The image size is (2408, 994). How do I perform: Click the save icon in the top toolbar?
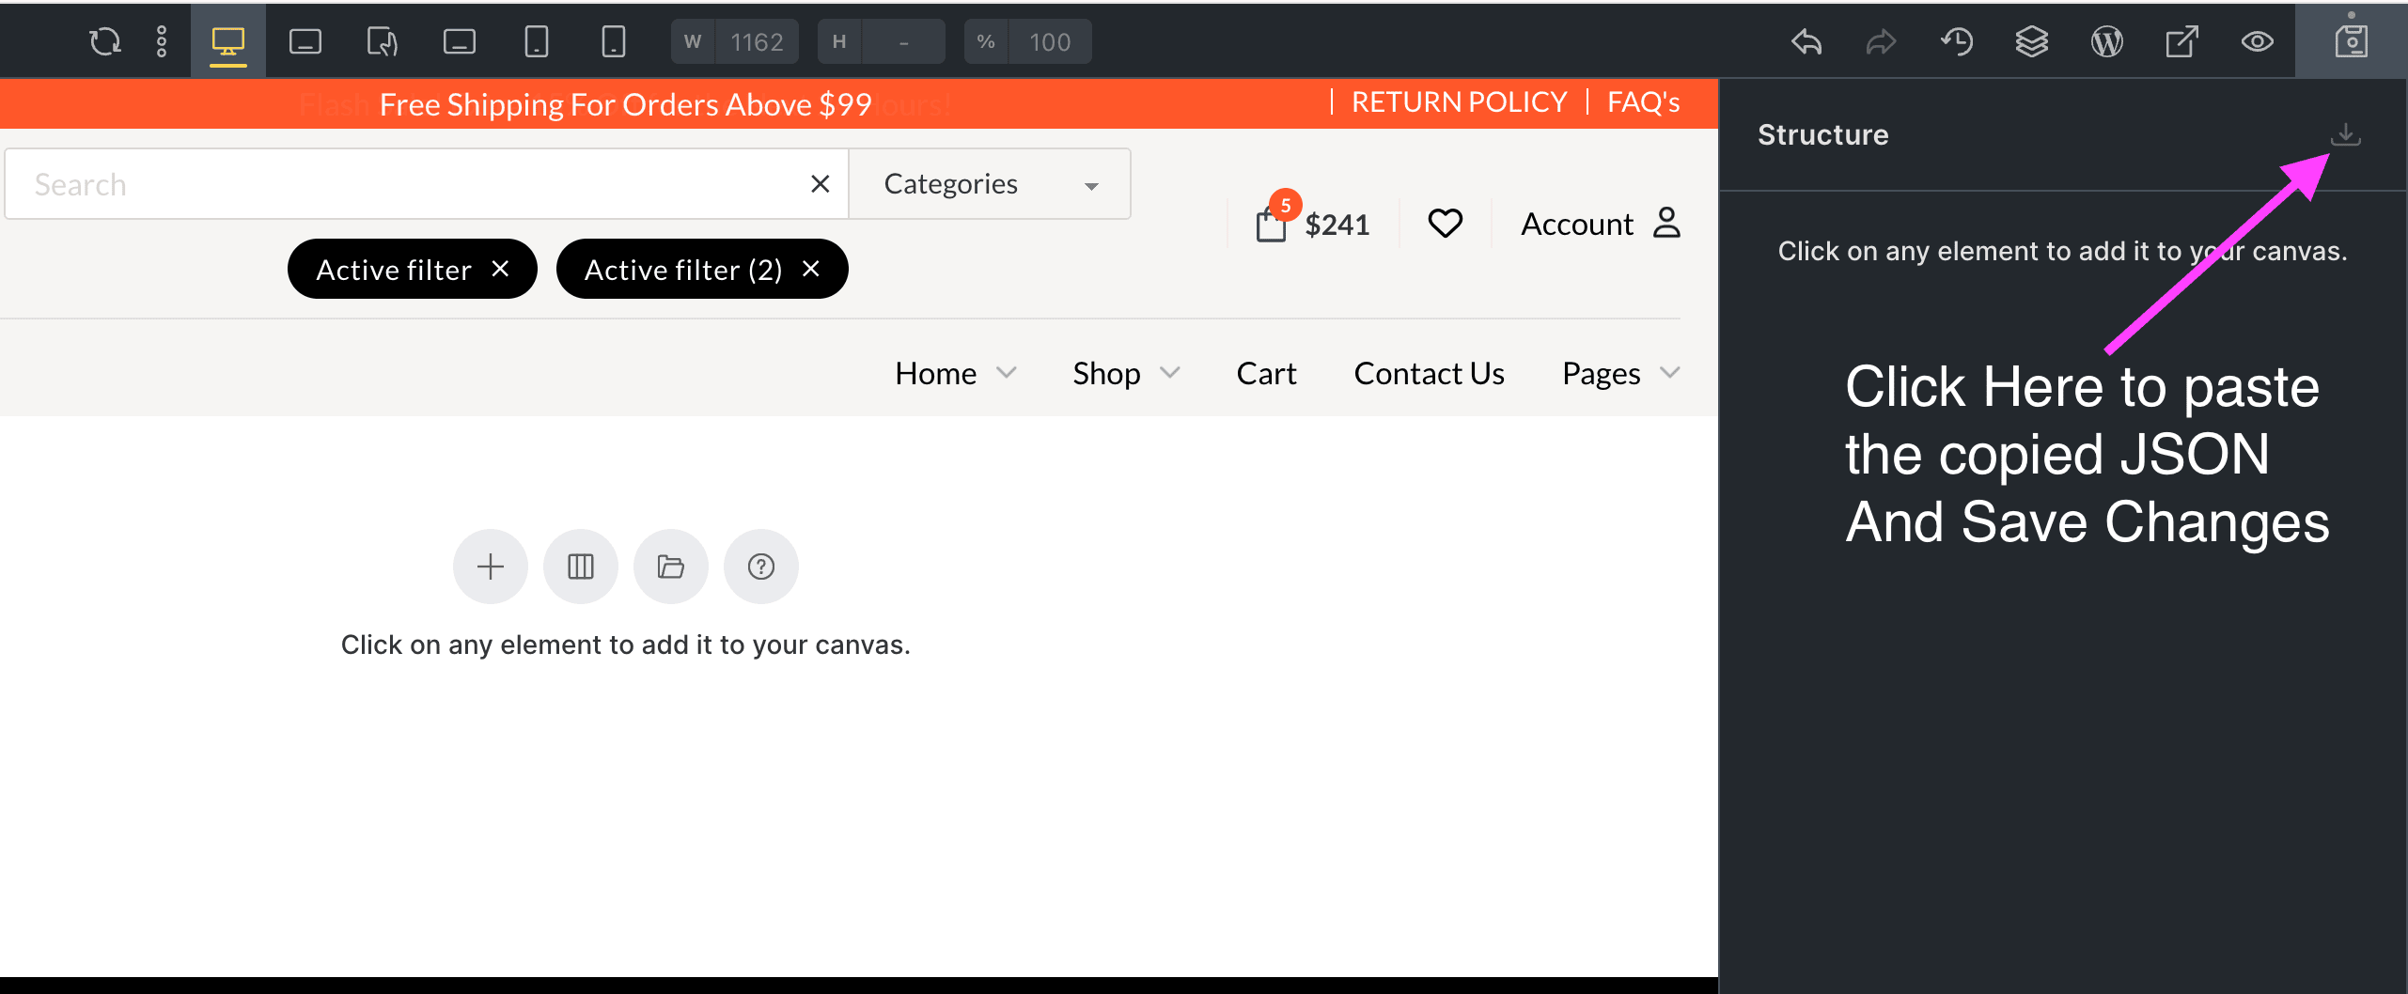click(2351, 41)
